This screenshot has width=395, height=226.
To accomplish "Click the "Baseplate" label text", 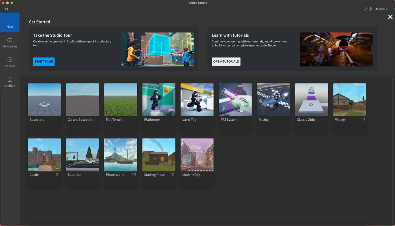I will (37, 120).
